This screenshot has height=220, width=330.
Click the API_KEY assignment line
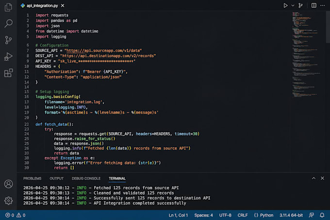tap(85, 61)
